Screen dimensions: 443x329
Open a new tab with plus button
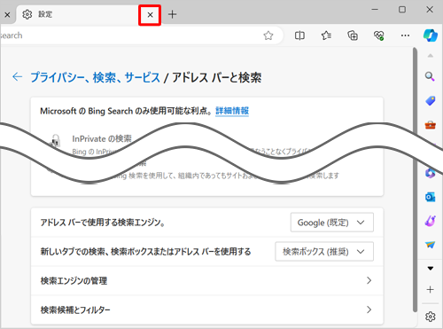pyautogui.click(x=172, y=14)
